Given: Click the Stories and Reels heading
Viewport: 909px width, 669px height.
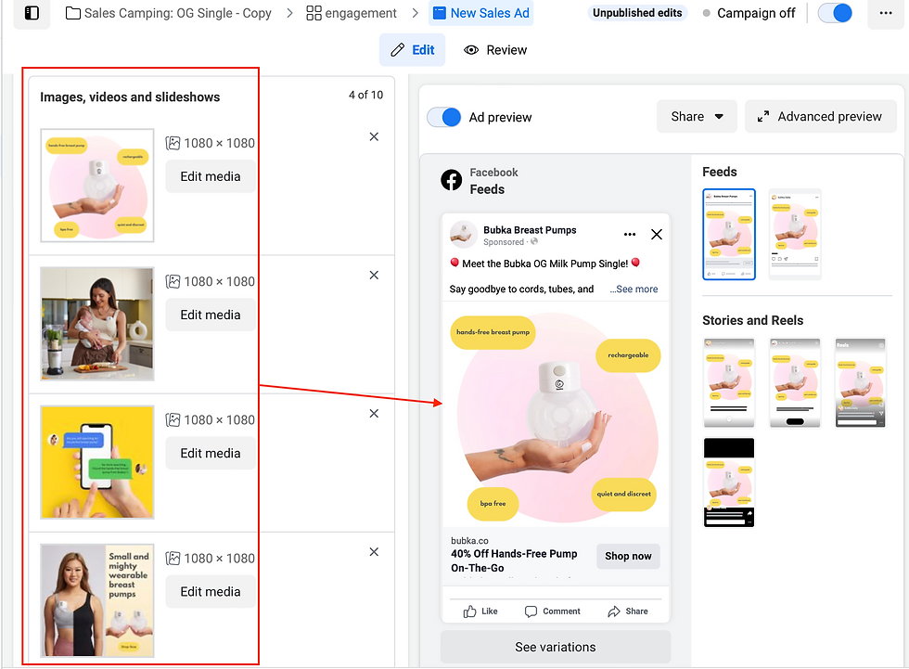Looking at the screenshot, I should [752, 321].
